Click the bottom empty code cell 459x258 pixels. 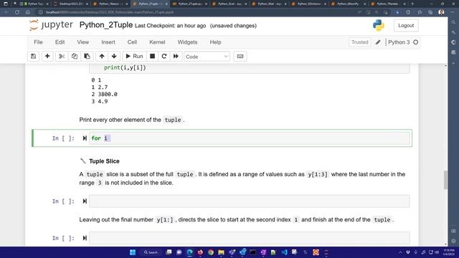[x=250, y=238]
